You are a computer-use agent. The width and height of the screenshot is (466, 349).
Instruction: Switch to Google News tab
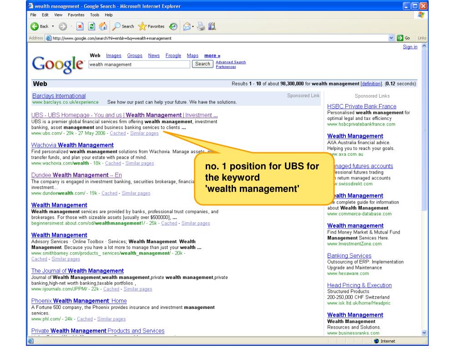click(x=154, y=55)
